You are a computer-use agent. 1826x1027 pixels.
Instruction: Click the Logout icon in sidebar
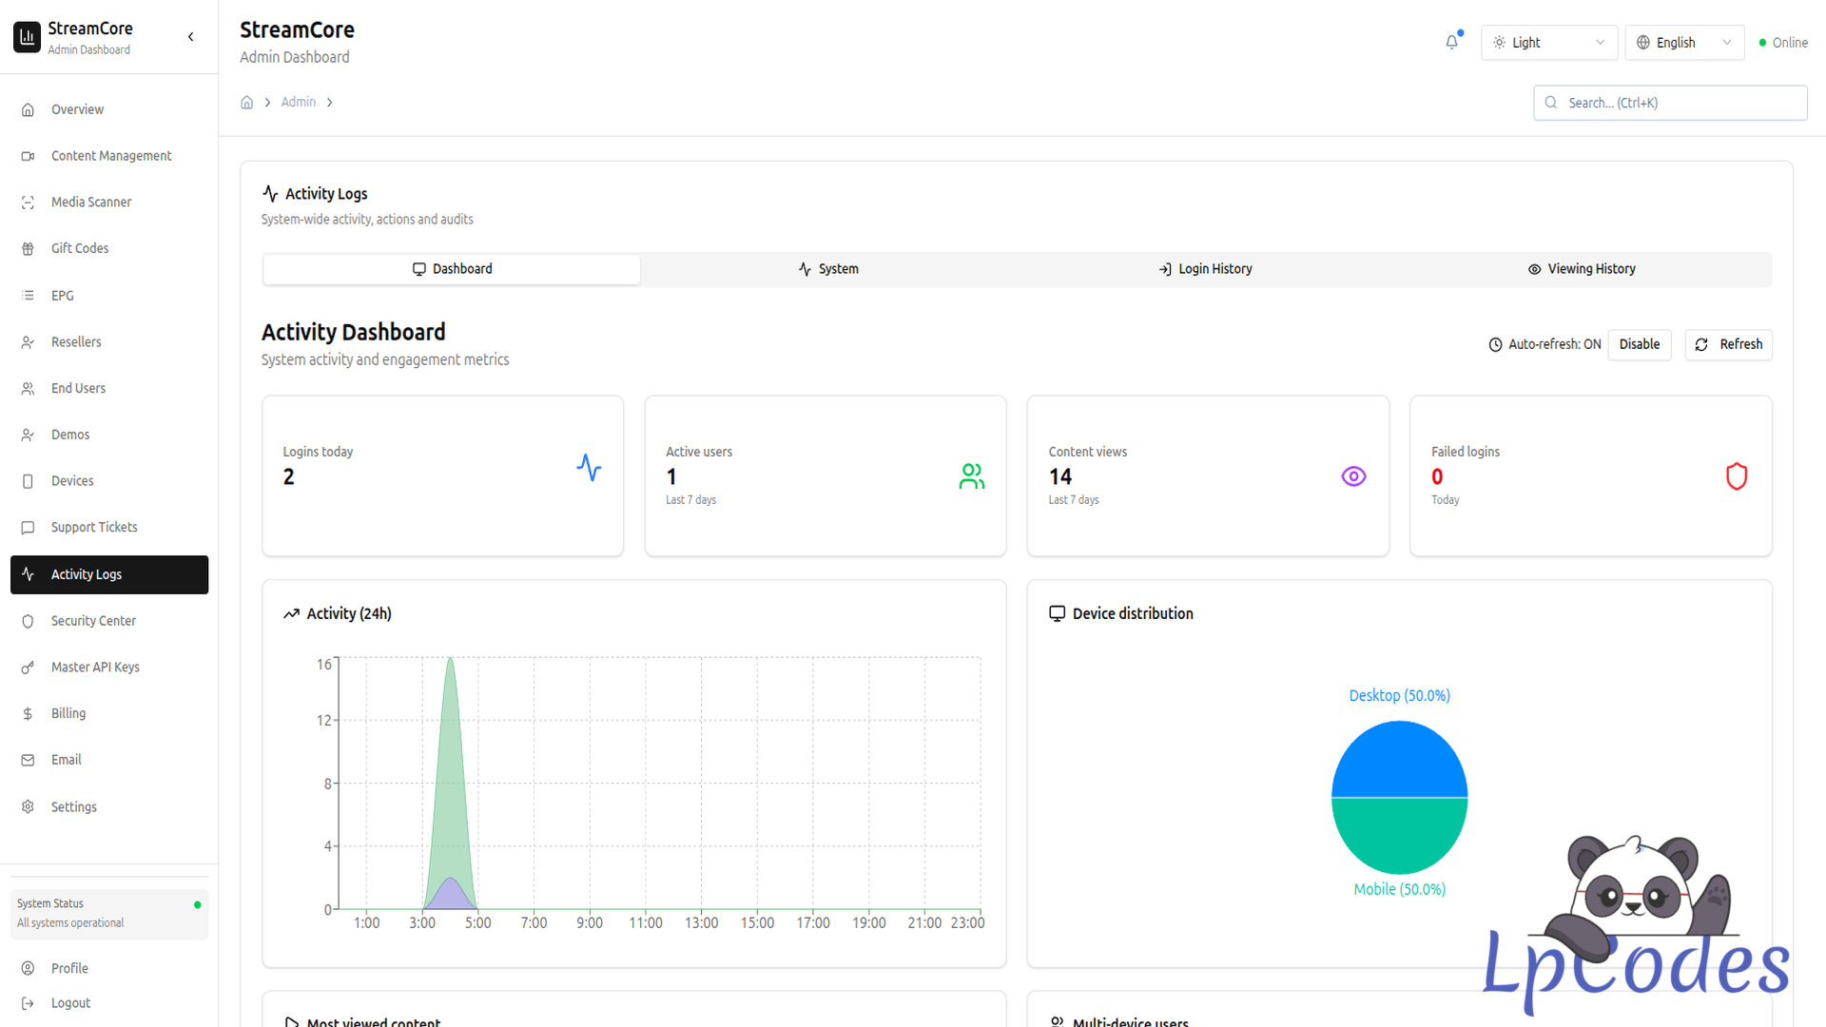(28, 1003)
